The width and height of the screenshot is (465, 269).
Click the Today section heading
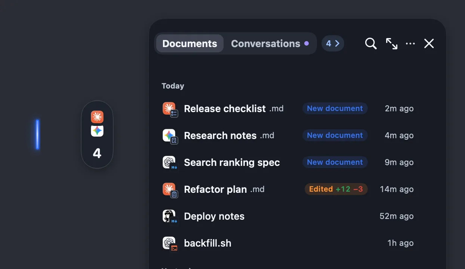coord(173,86)
